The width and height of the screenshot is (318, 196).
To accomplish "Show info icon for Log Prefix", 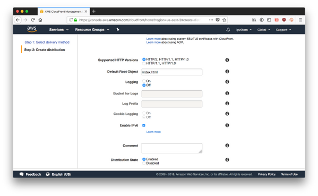I will [227, 103].
